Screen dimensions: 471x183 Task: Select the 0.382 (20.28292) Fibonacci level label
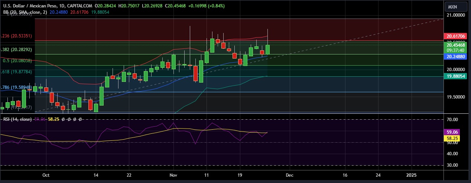[16, 49]
